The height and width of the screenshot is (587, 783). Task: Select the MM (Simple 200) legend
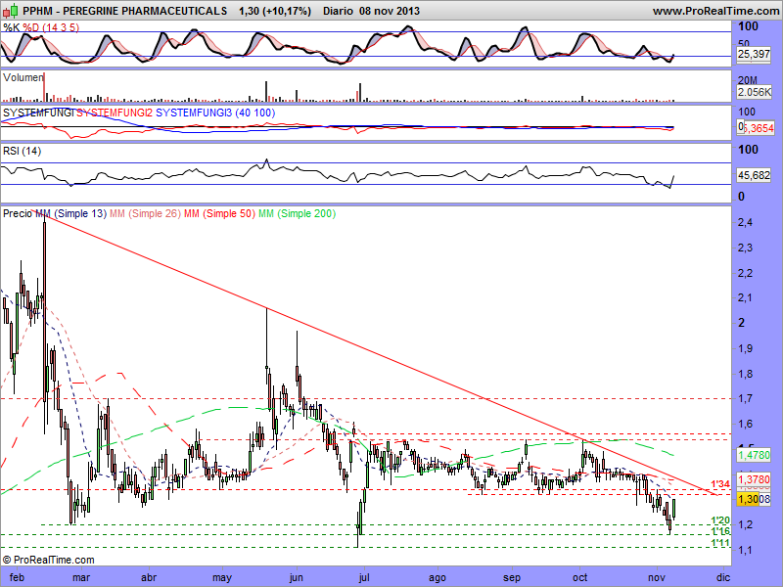tap(298, 213)
